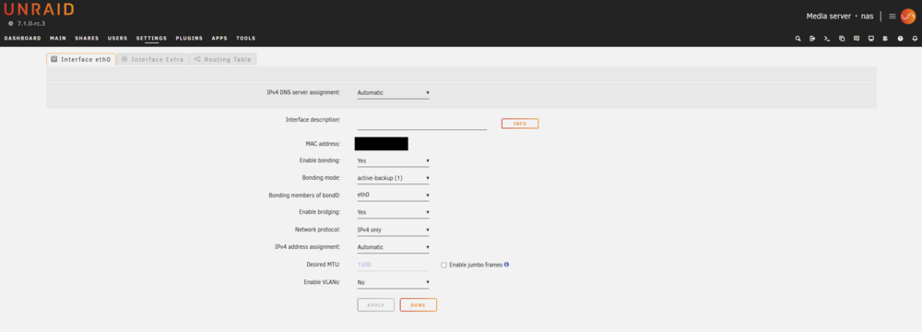
Task: Open IPv4 address assignment dropdown
Action: click(393, 247)
